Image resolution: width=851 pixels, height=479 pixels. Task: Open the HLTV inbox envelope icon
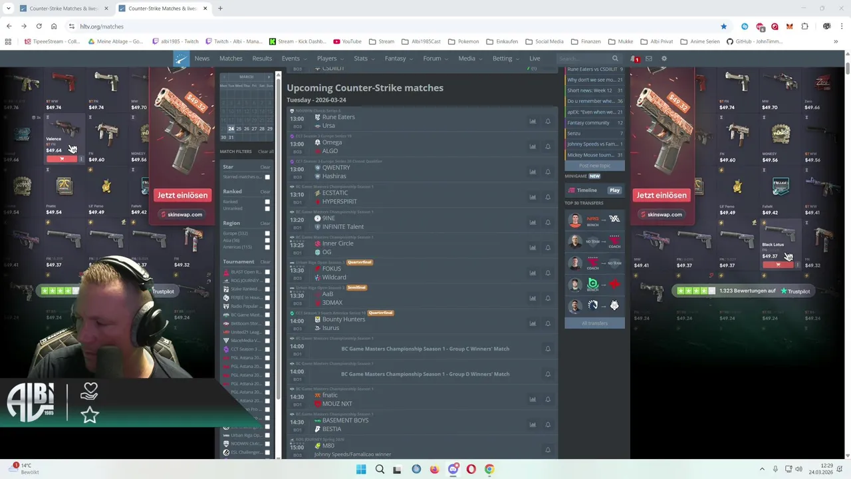click(649, 59)
